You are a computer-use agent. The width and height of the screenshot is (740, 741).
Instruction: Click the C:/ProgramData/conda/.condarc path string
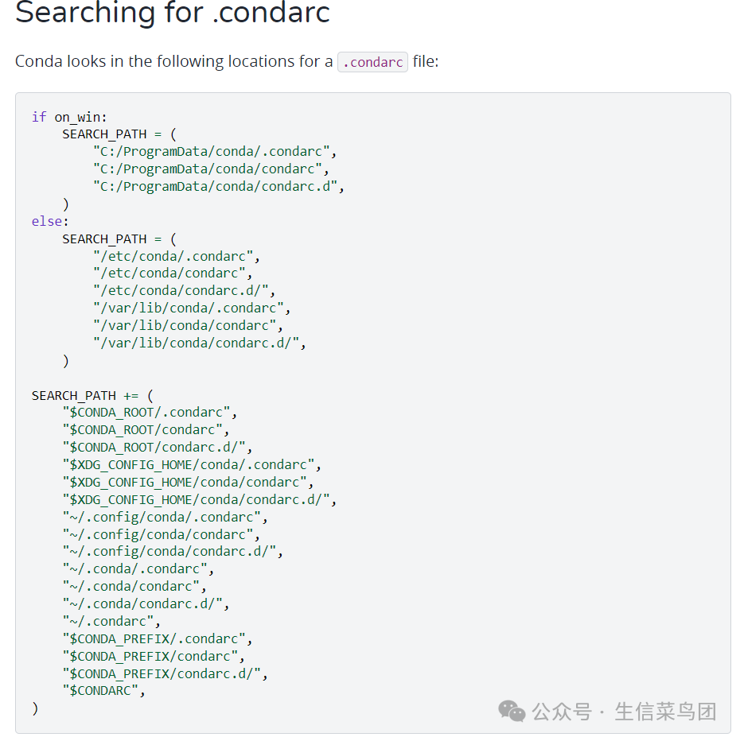tap(212, 152)
